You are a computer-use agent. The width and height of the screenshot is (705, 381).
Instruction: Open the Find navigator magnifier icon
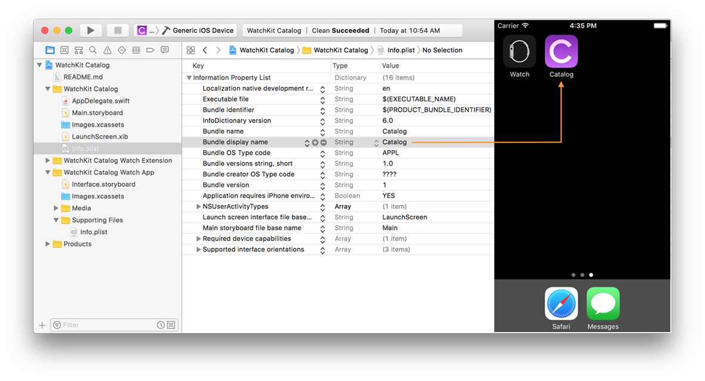pyautogui.click(x=93, y=50)
